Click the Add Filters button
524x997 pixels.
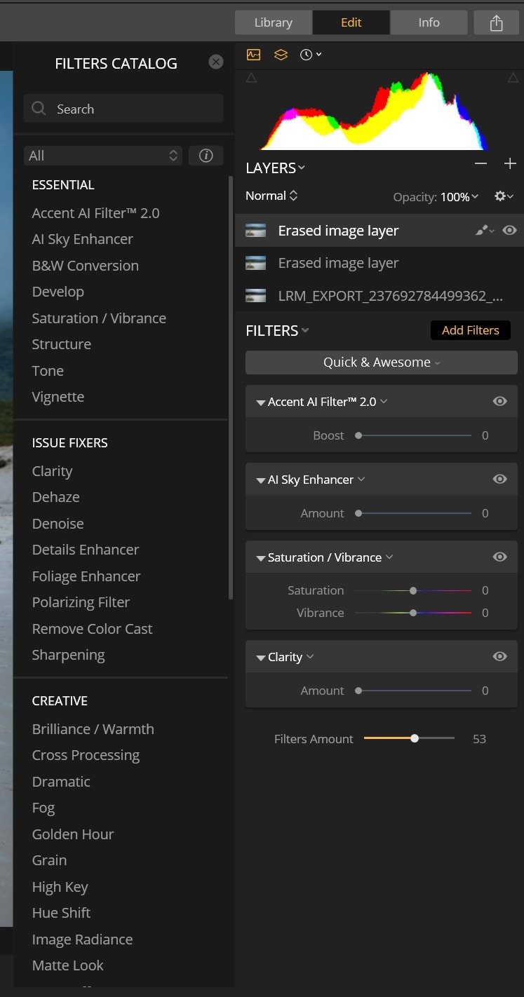470,330
